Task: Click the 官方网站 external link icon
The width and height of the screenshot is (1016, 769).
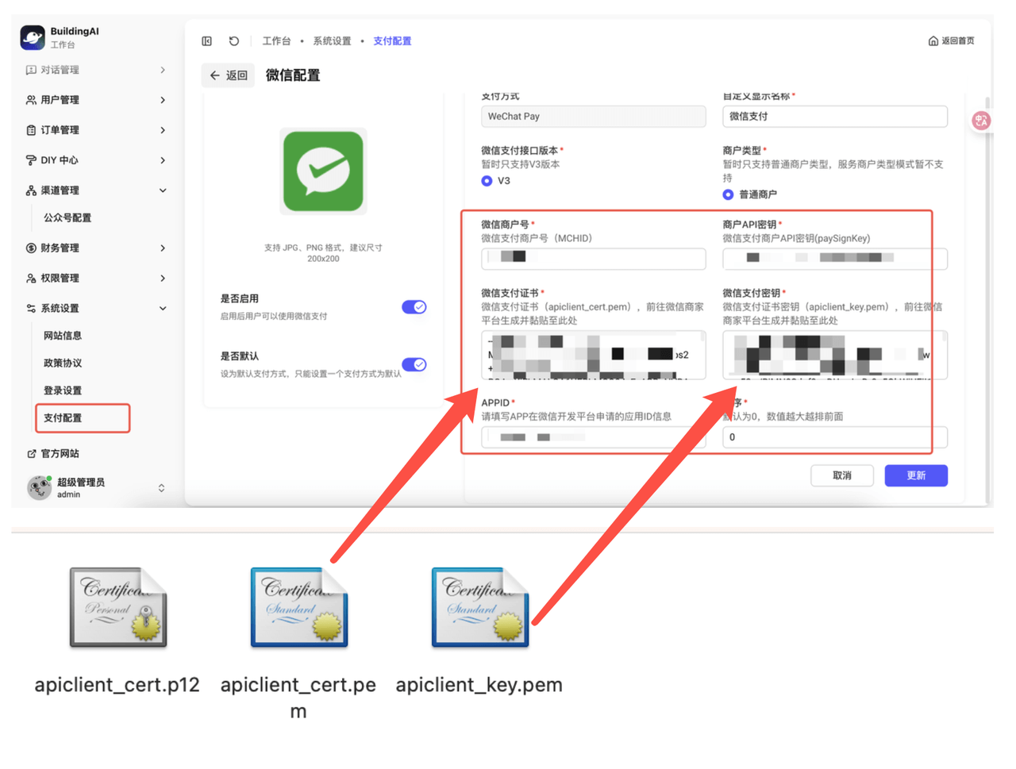Action: (32, 454)
